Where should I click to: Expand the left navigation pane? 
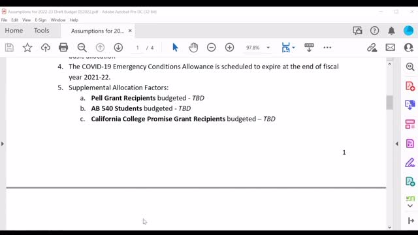coord(3,144)
